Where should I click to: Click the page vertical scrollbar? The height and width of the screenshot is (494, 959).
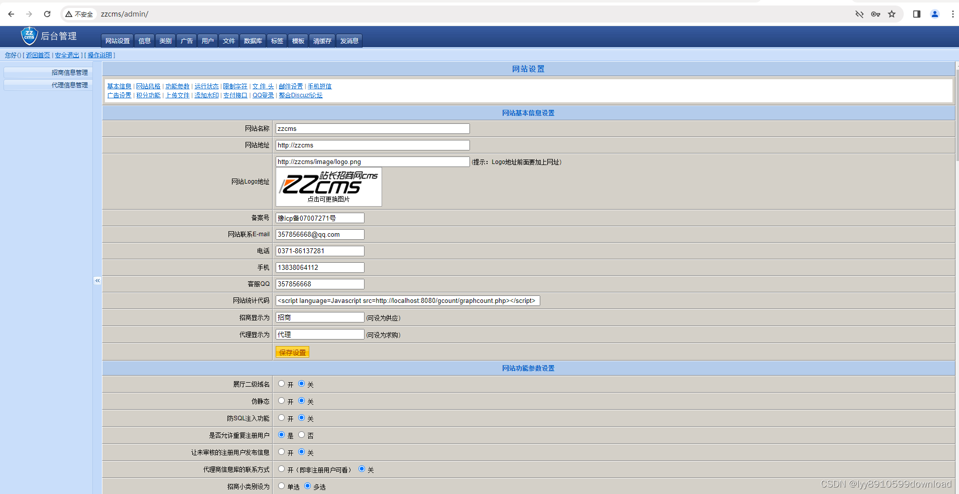click(957, 115)
